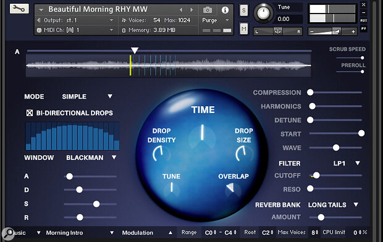The width and height of the screenshot is (383, 242).
Task: Click the pan L-R slider
Action: coord(278,31)
